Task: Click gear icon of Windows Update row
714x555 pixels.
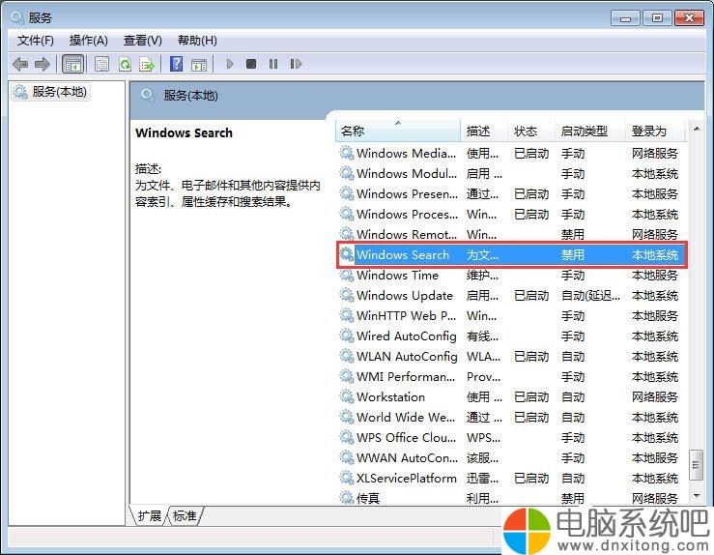Action: tap(347, 295)
